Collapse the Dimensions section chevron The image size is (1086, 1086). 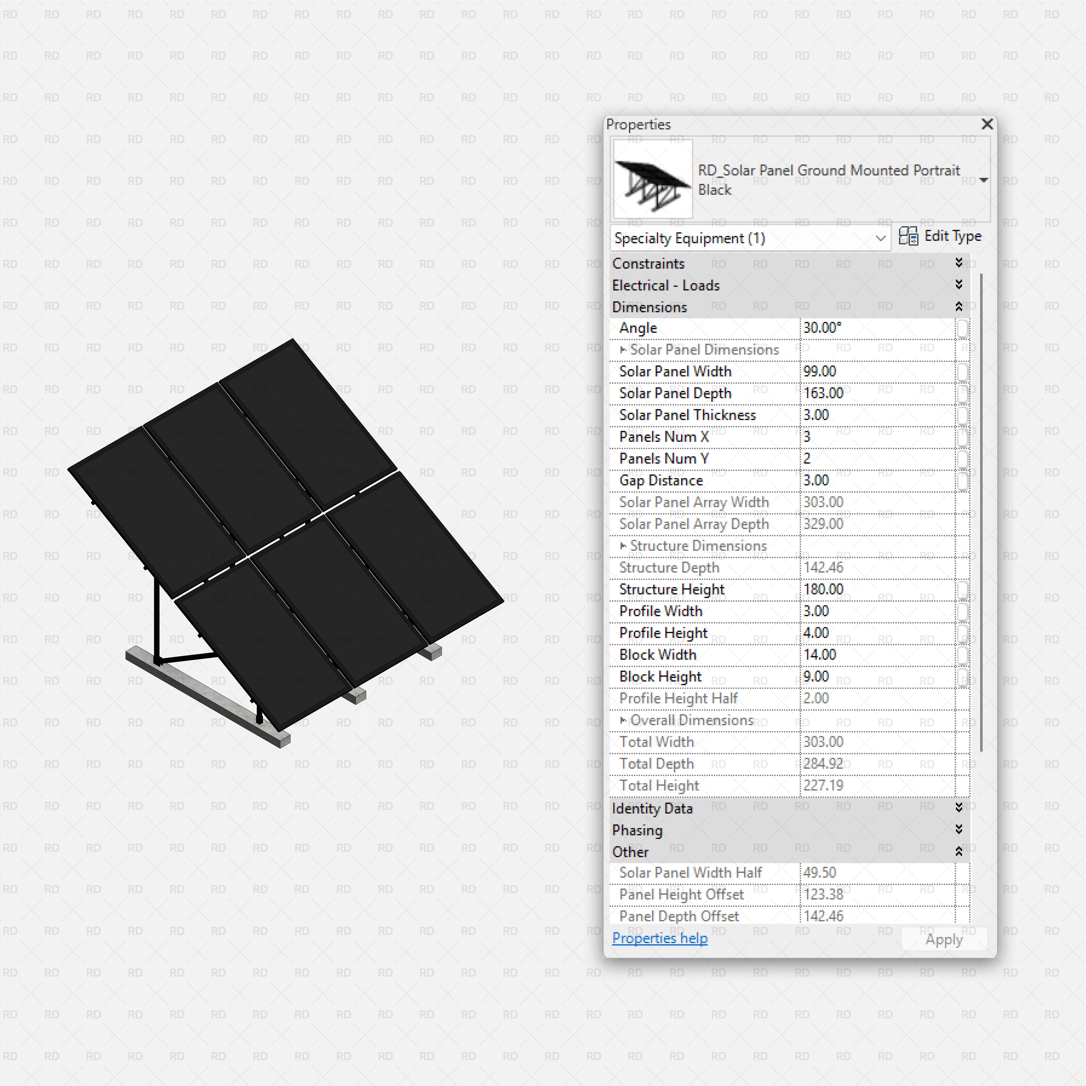959,307
